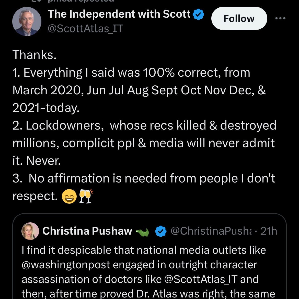Screen dimensions: 299x299
Task: Click the 21h timestamp on the quoted tweet
Action: 269,231
